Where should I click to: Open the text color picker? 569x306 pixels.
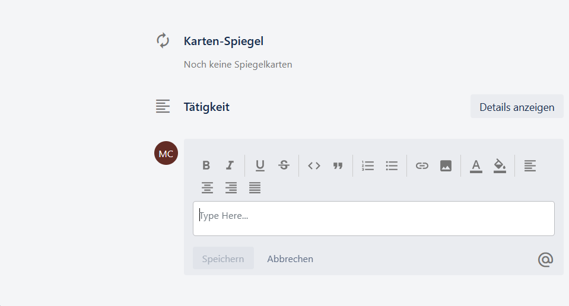tap(476, 165)
